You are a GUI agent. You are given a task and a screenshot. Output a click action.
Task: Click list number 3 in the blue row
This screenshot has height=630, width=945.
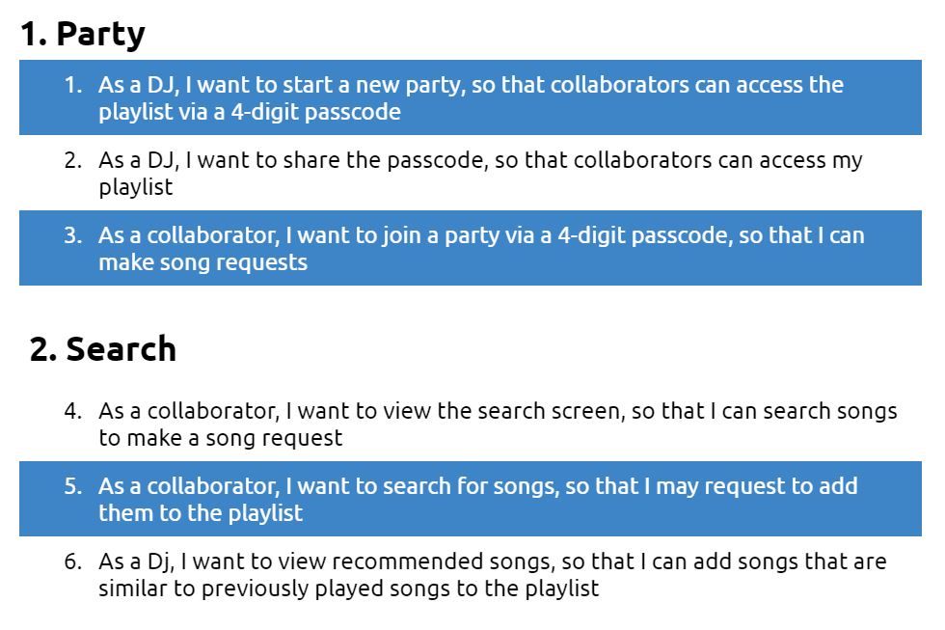click(x=73, y=235)
